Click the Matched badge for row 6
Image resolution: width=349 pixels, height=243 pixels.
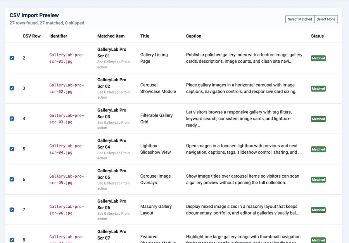(x=318, y=180)
